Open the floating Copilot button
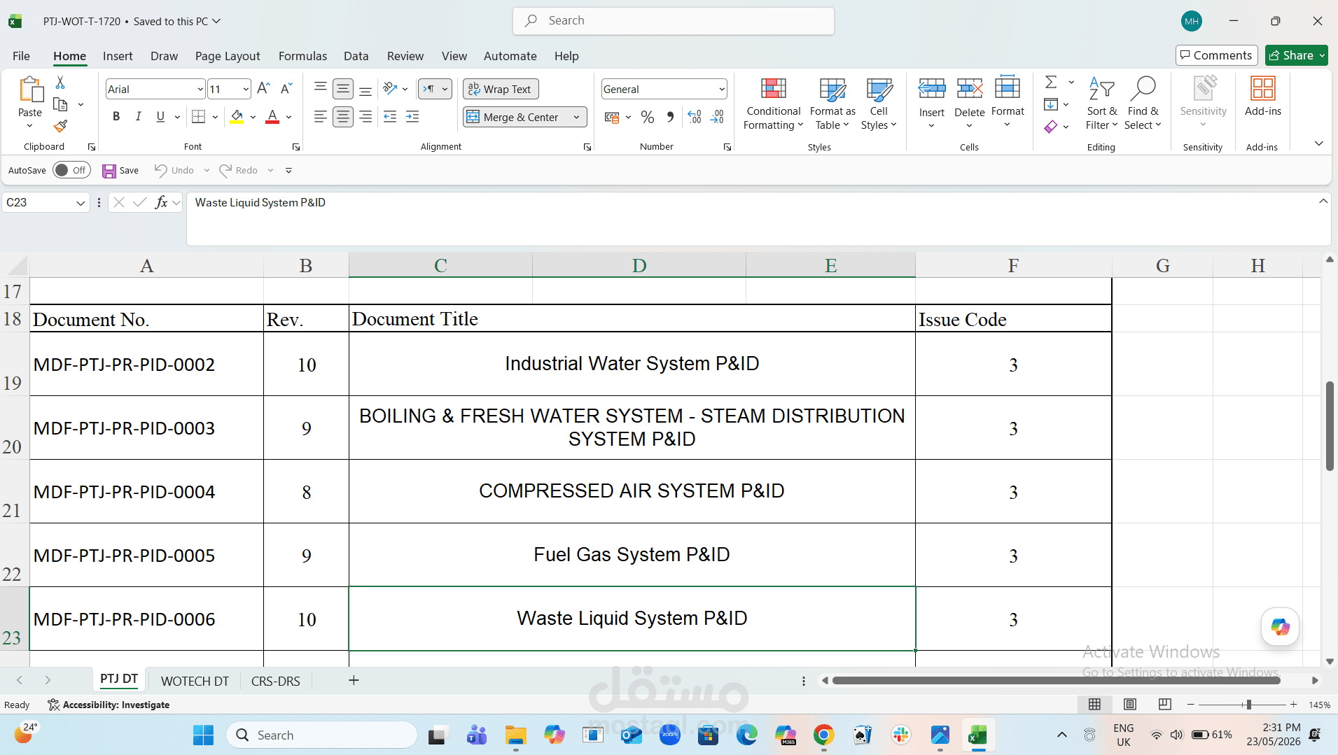This screenshot has width=1338, height=755. [1280, 627]
